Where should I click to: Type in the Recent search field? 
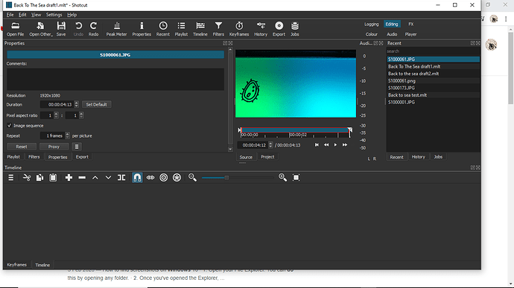[x=433, y=51]
